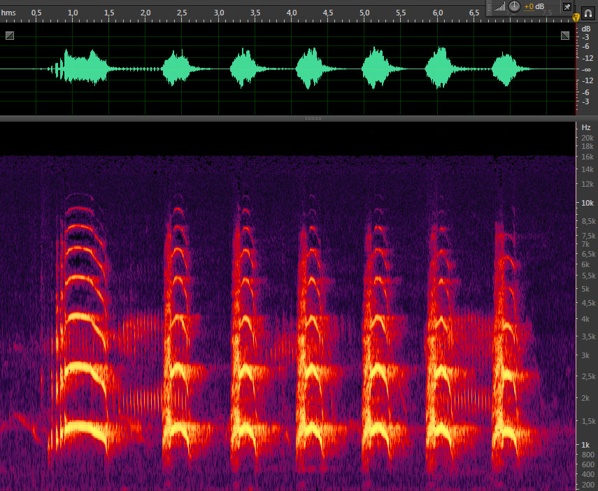Click the 2,5k mark on frequency scale
This screenshot has height=491, width=598.
tap(588, 376)
